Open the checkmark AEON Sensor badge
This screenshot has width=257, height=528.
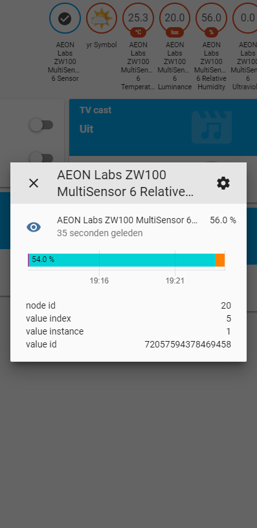pos(65,19)
